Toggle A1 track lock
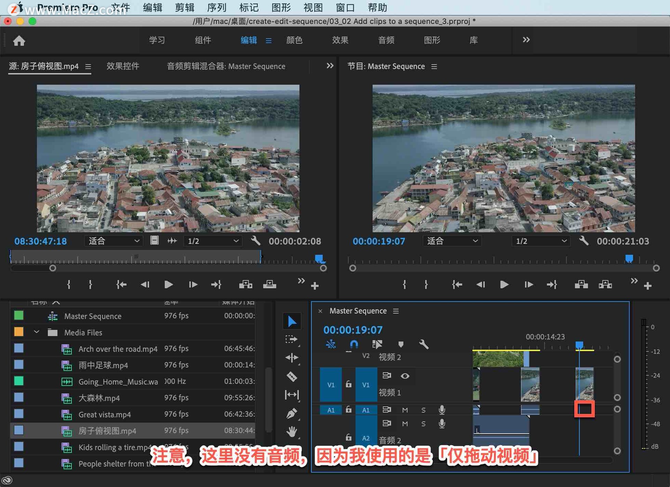This screenshot has height=487, width=670. [x=348, y=409]
